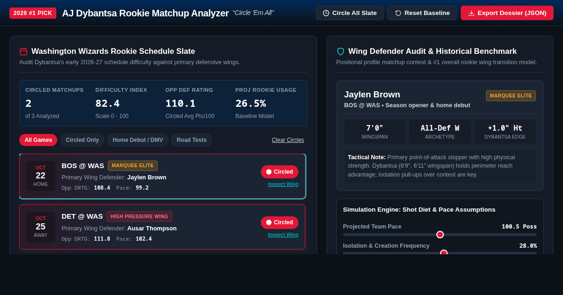Screen dimensions: 563x295
Task: Select the Road Tests filter tab
Action: point(191,140)
